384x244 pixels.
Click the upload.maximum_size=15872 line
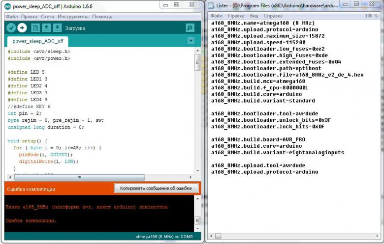[x=268, y=36]
